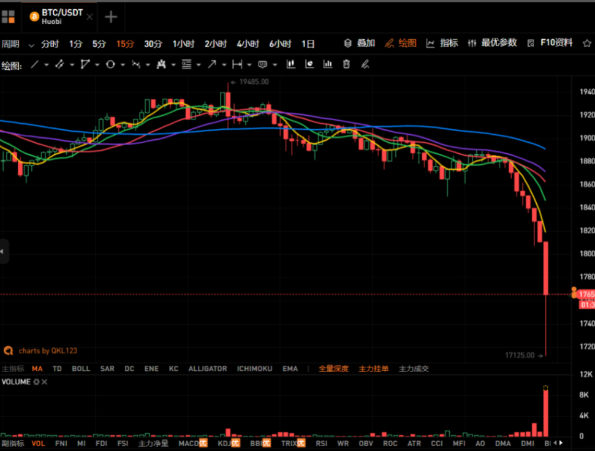Open the grid layout icon at top-left
Screen dimensions: 595x451
click(x=8, y=17)
